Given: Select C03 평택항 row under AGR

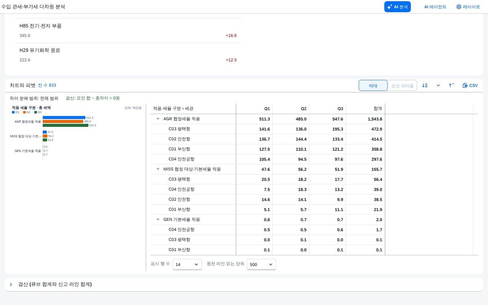Looking at the screenshot, I should [x=268, y=129].
